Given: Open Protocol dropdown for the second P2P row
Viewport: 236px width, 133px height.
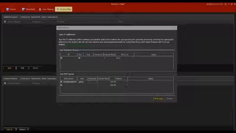Looking at the screenshot, I should 127,85.
